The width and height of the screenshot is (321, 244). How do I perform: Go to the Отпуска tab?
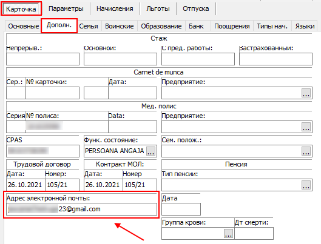pos(196,9)
